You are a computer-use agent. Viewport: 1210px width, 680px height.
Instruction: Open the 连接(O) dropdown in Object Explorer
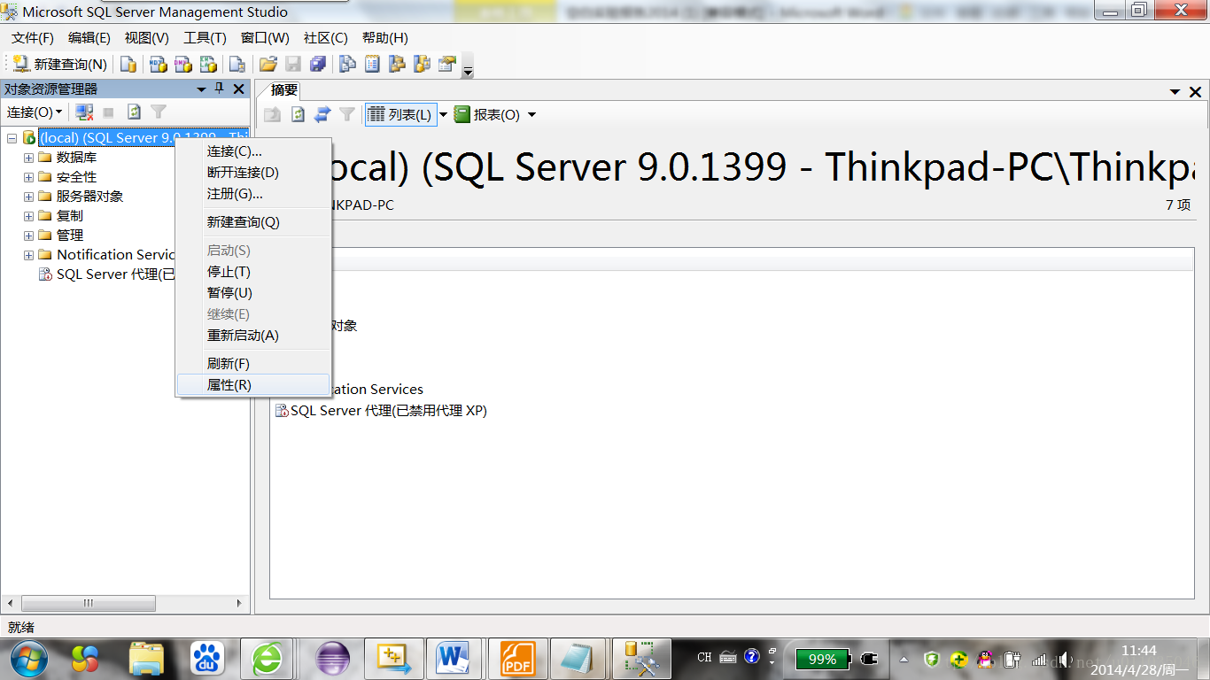34,112
